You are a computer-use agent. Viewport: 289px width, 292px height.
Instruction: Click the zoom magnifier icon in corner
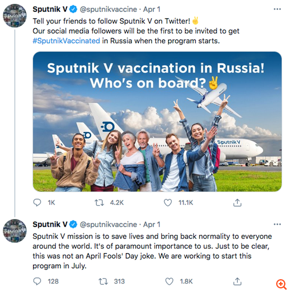[281, 284]
